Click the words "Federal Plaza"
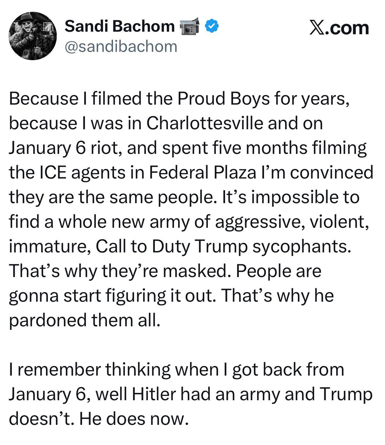The width and height of the screenshot is (385, 445). pyautogui.click(x=202, y=172)
